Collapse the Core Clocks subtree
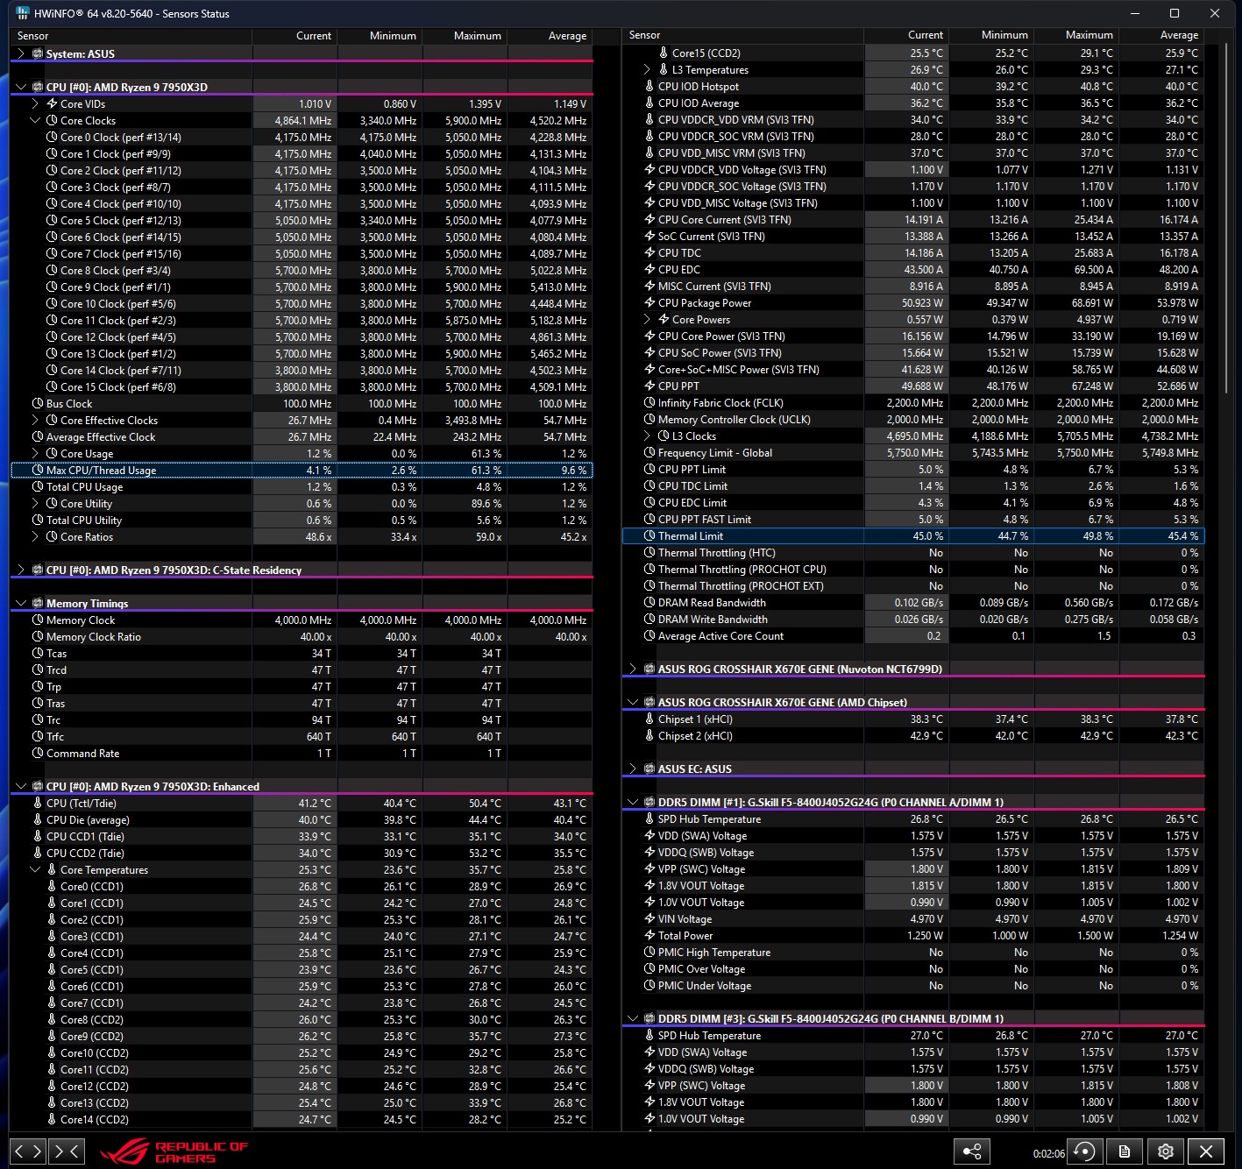This screenshot has height=1169, width=1242. 35,121
